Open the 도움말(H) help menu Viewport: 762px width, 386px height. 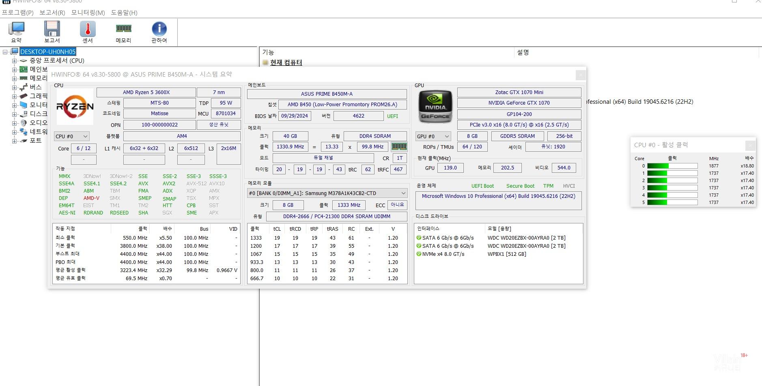point(124,13)
